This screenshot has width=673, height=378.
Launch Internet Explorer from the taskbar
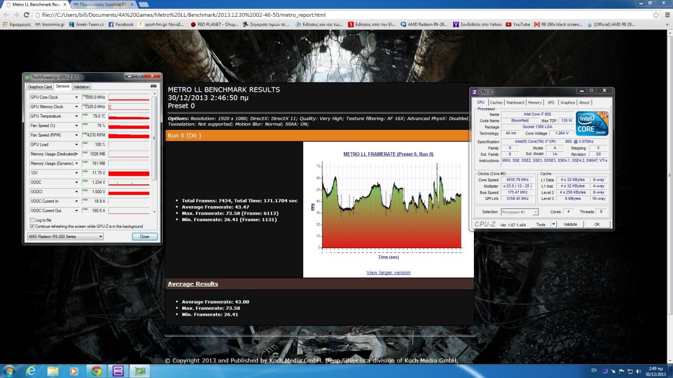[x=31, y=371]
